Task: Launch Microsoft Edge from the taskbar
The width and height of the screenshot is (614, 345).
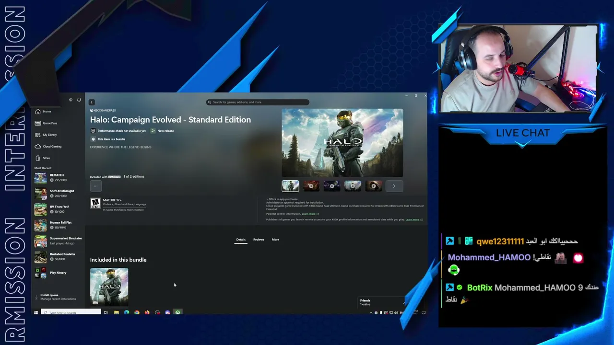Action: click(127, 313)
